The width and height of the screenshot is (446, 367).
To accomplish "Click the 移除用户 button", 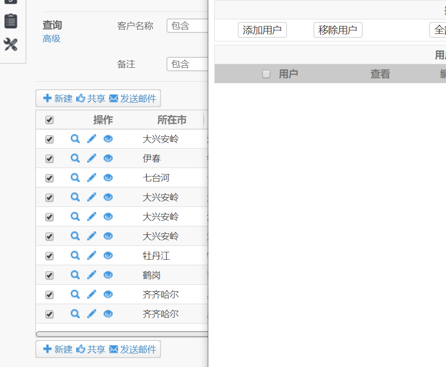I will click(x=338, y=30).
